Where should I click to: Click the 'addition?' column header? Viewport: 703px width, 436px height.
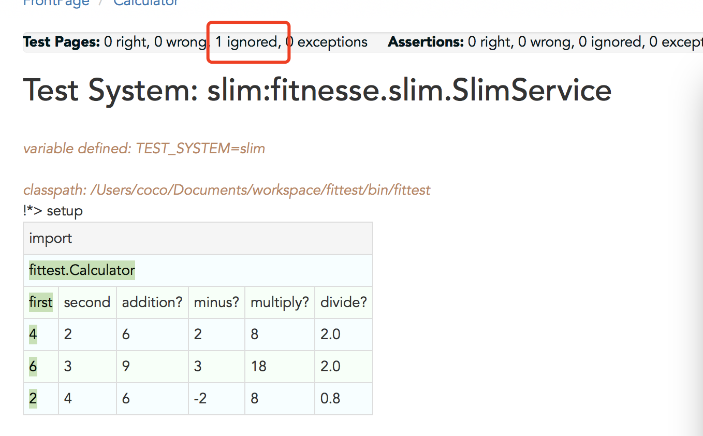pos(152,302)
